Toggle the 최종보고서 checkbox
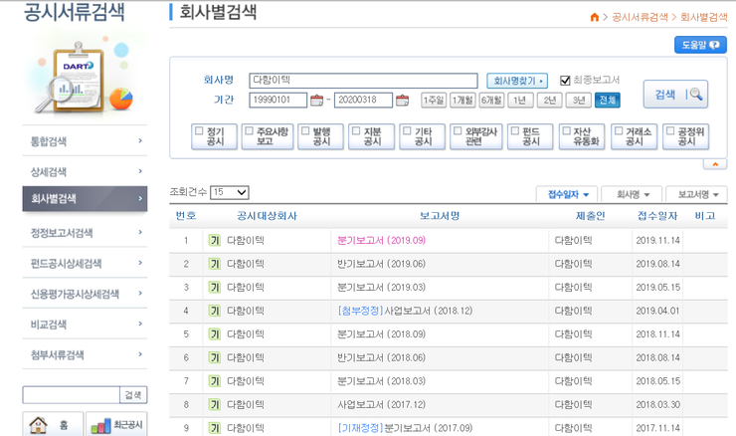Screen dimensions: 736x436 pyautogui.click(x=565, y=81)
